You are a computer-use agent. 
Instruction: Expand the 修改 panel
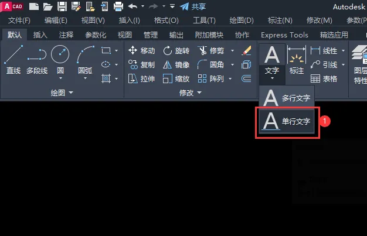[191, 93]
